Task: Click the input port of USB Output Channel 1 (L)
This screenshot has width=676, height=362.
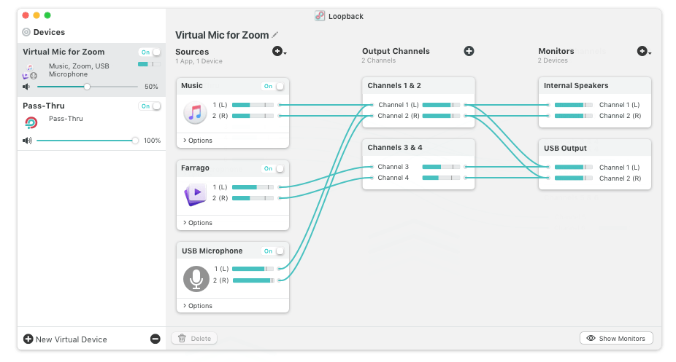Action: 548,167
